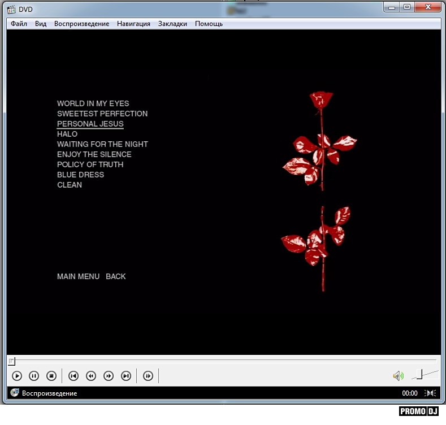
Task: Open the Закладки menu
Action: [172, 24]
